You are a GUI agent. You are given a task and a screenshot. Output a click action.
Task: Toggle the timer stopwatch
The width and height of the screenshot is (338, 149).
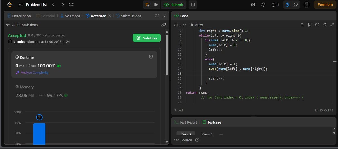click(x=287, y=5)
